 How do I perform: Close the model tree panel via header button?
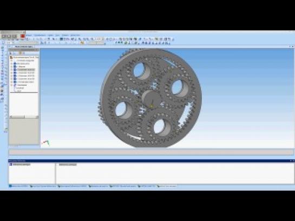coord(37,50)
